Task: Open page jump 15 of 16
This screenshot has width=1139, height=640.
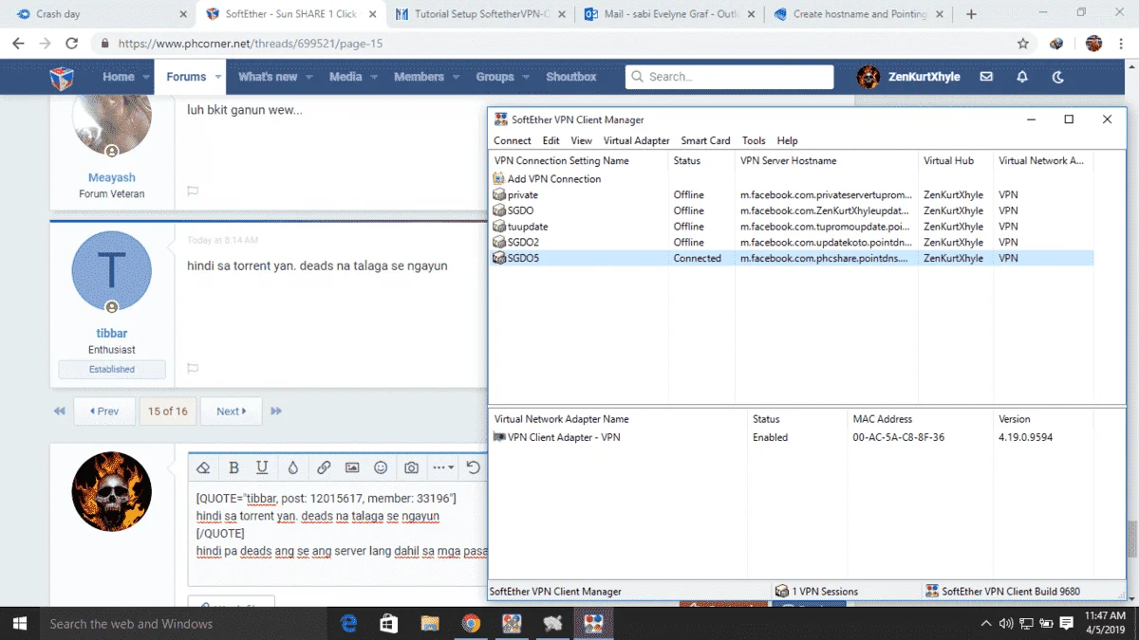Action: (168, 411)
